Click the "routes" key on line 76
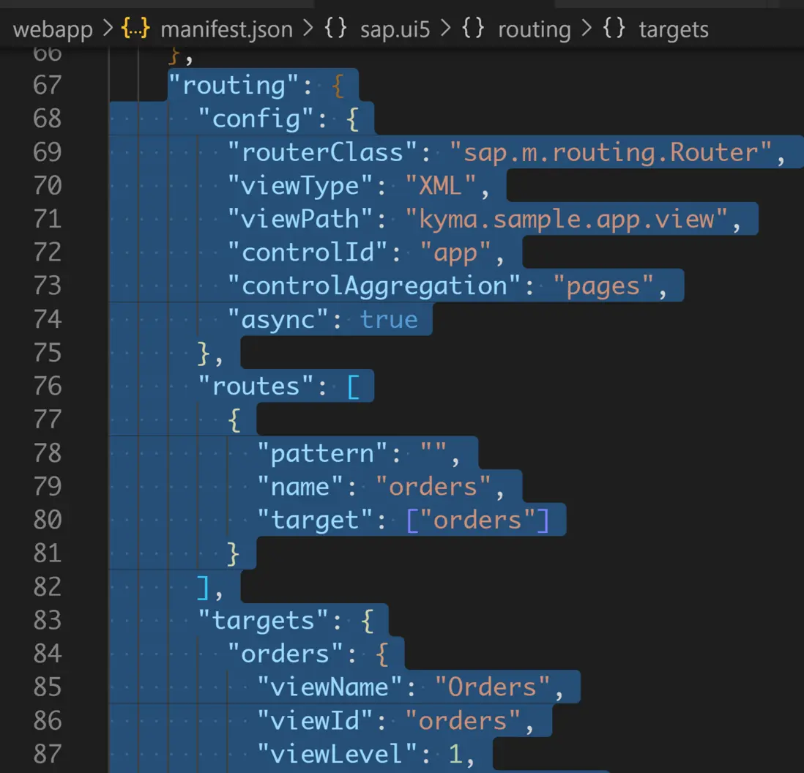 pyautogui.click(x=256, y=386)
